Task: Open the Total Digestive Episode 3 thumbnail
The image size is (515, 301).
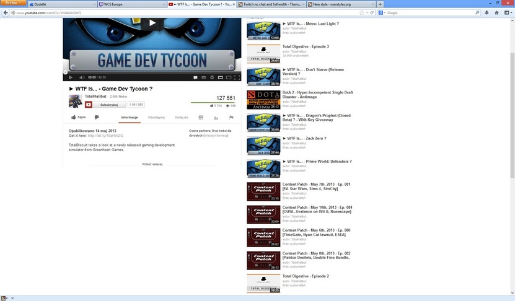Action: (x=263, y=53)
